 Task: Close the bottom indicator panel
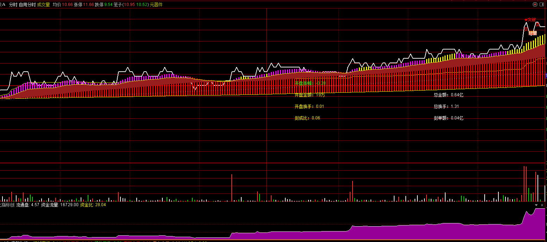tap(542, 205)
